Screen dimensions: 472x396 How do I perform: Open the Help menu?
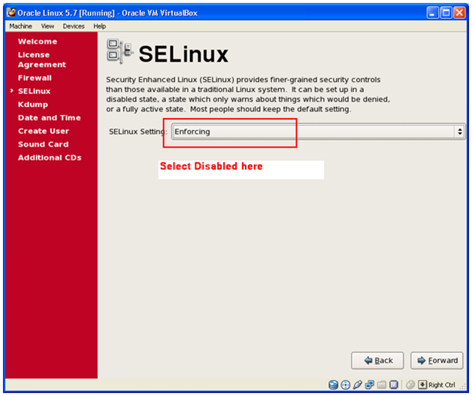(100, 26)
